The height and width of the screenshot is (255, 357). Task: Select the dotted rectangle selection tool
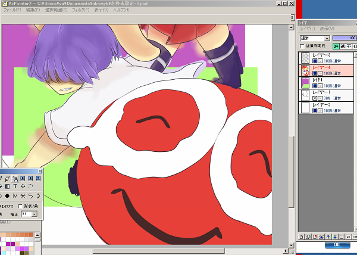tap(30, 186)
